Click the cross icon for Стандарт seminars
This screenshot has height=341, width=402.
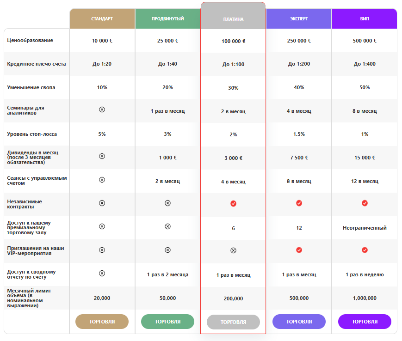coord(102,110)
